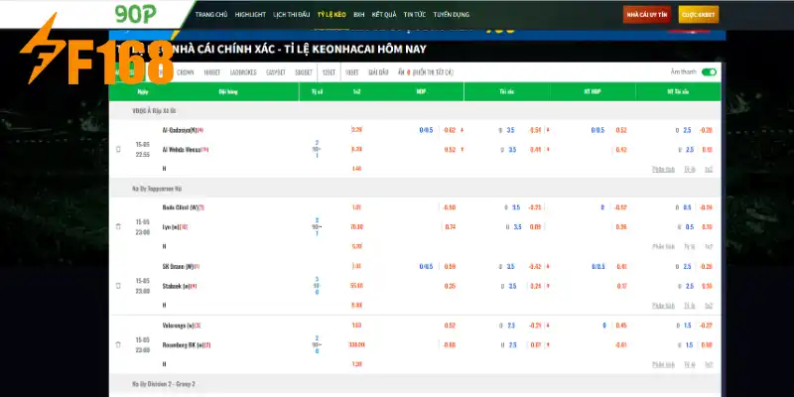Click the SK Brann (W) team name
Viewport: 794px width, 397px height.
click(x=178, y=266)
